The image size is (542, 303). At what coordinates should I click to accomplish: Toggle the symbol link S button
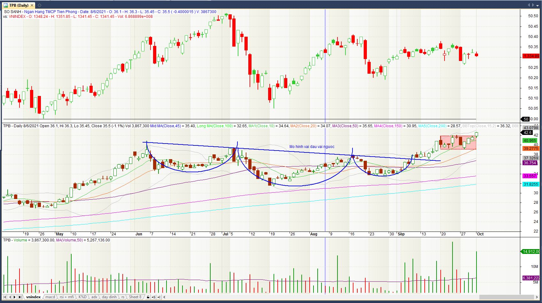coord(153,297)
